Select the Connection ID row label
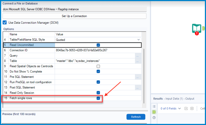 (19, 50)
